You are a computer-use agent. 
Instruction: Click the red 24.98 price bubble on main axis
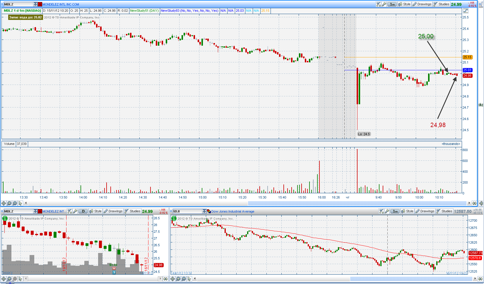tap(467, 76)
